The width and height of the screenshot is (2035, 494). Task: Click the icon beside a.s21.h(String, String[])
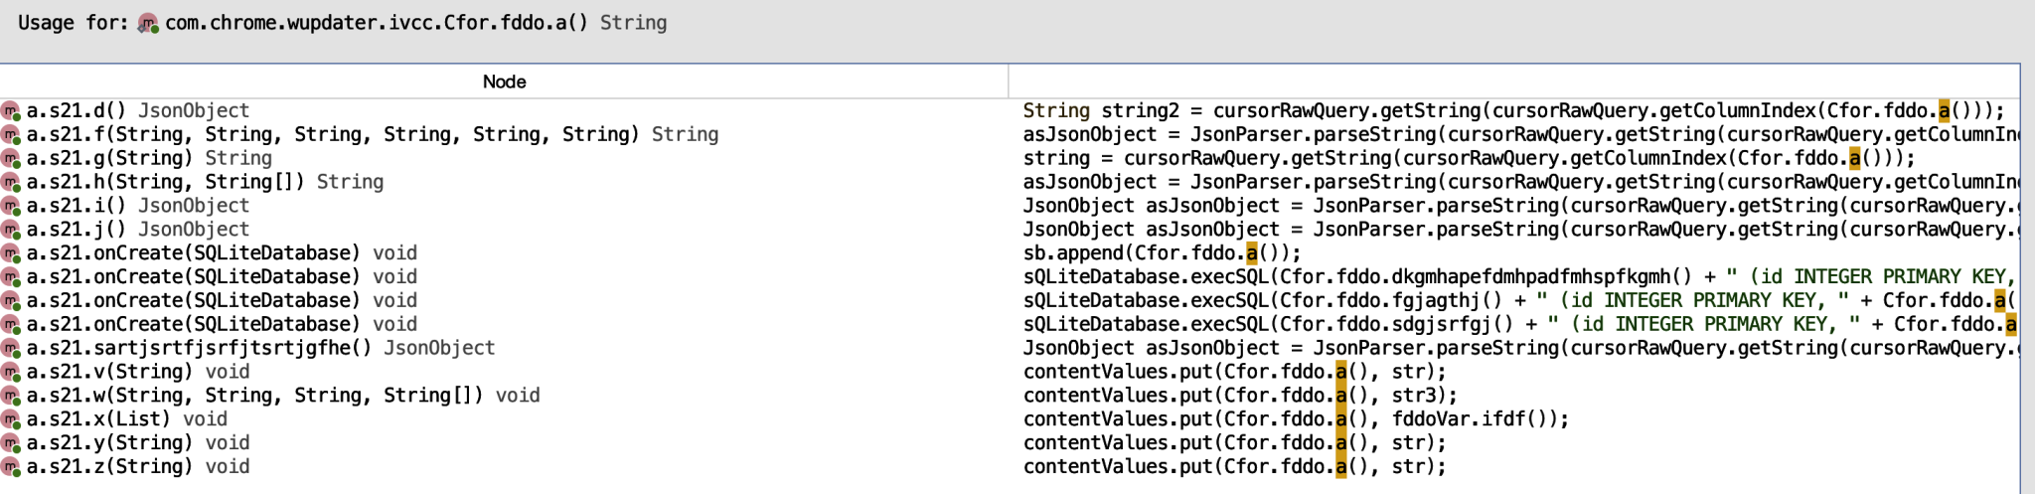[11, 183]
